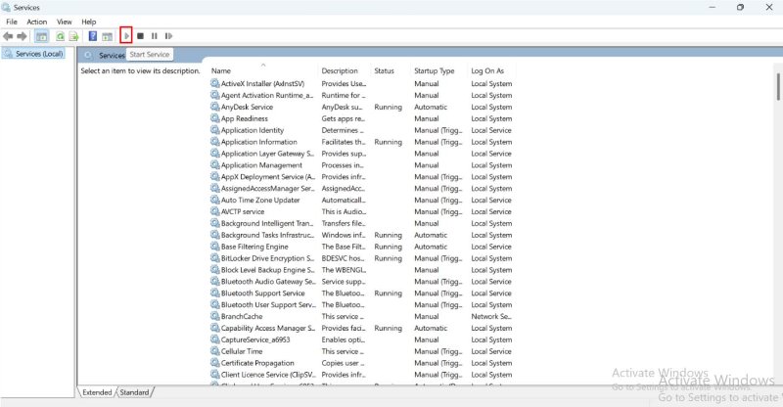Click the gear icon beside Certificate Propagation
Screen dimensions: 783x407
214,363
